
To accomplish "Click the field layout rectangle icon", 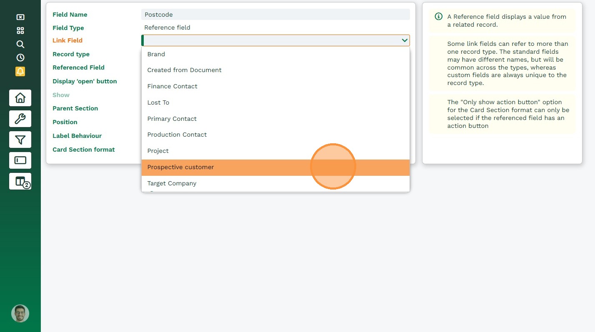I will pos(20,160).
